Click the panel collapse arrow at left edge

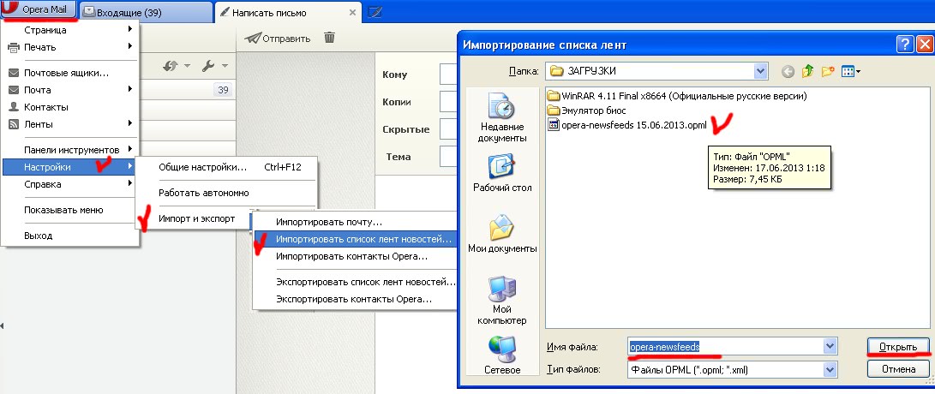pos(2,325)
